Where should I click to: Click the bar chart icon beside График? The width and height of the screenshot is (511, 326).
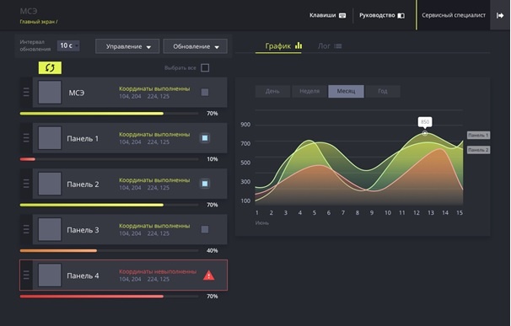tap(299, 45)
